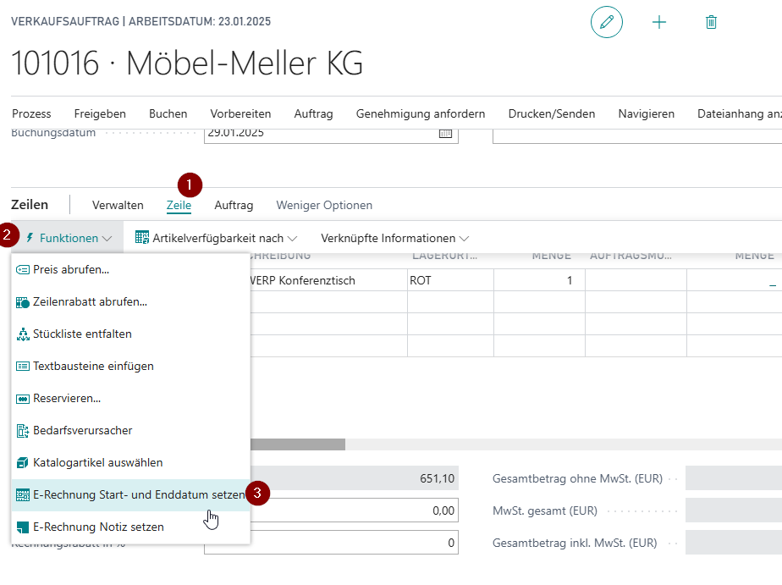Click the pencil edit icon
The image size is (782, 585).
pyautogui.click(x=606, y=23)
